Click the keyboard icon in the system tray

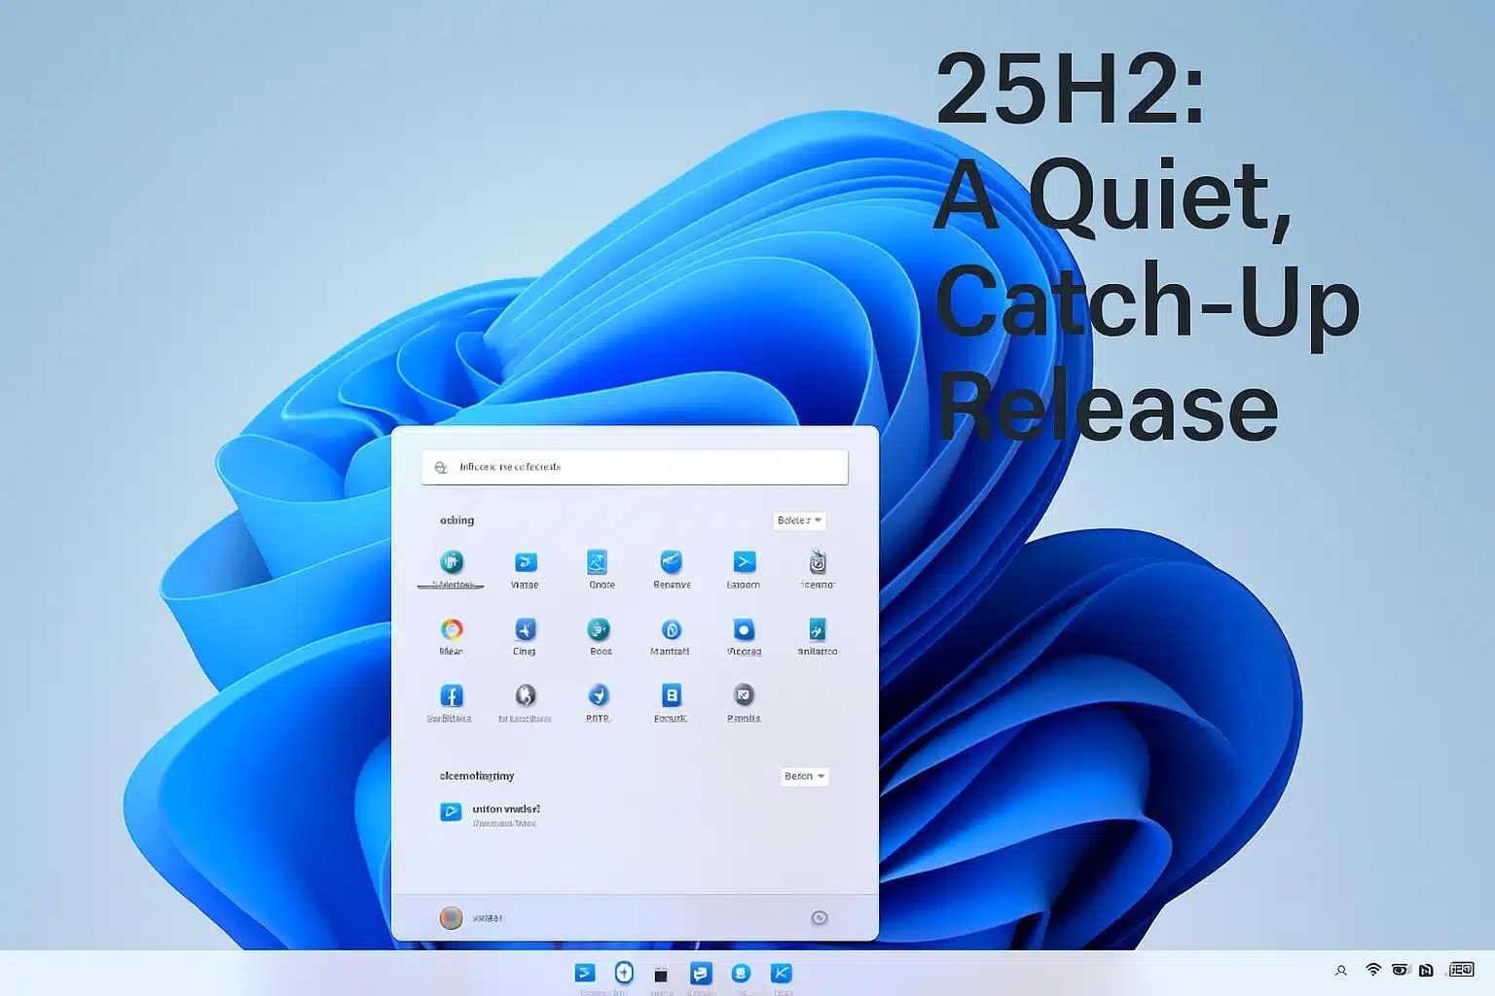(1462, 970)
